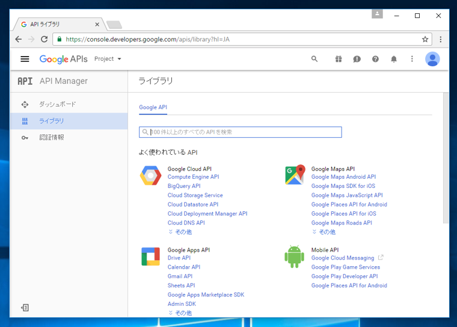The width and height of the screenshot is (457, 327).
Task: Open a new browser tab
Action: pyautogui.click(x=114, y=25)
